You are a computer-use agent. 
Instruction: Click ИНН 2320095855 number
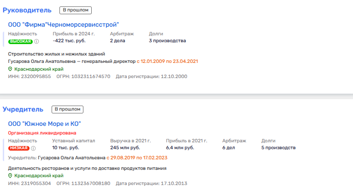(36, 76)
